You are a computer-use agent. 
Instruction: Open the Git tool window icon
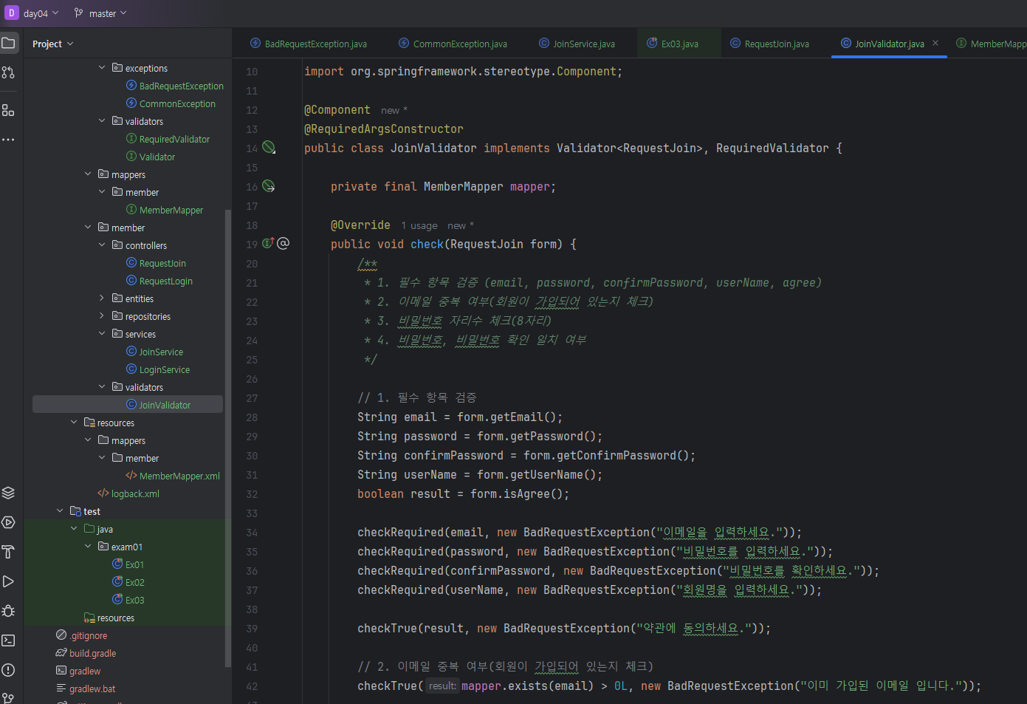tap(8, 697)
